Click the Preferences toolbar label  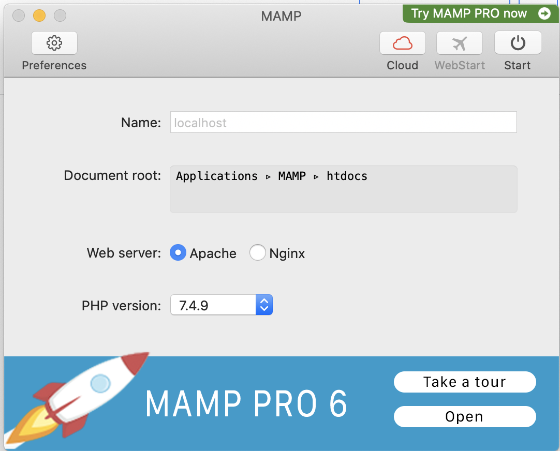(54, 65)
